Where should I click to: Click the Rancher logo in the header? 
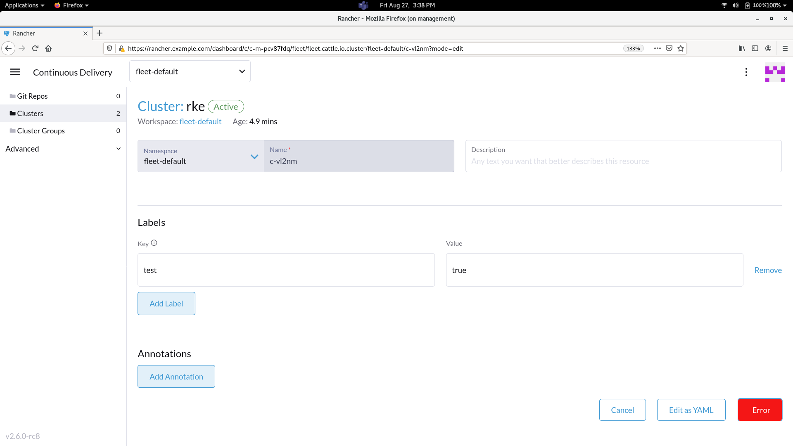(775, 73)
